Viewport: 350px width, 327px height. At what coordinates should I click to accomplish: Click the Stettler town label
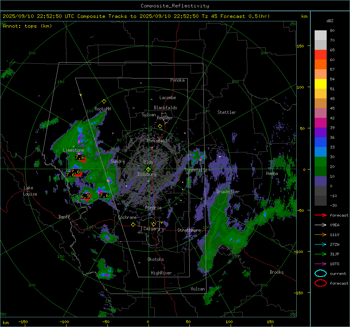[227, 112]
